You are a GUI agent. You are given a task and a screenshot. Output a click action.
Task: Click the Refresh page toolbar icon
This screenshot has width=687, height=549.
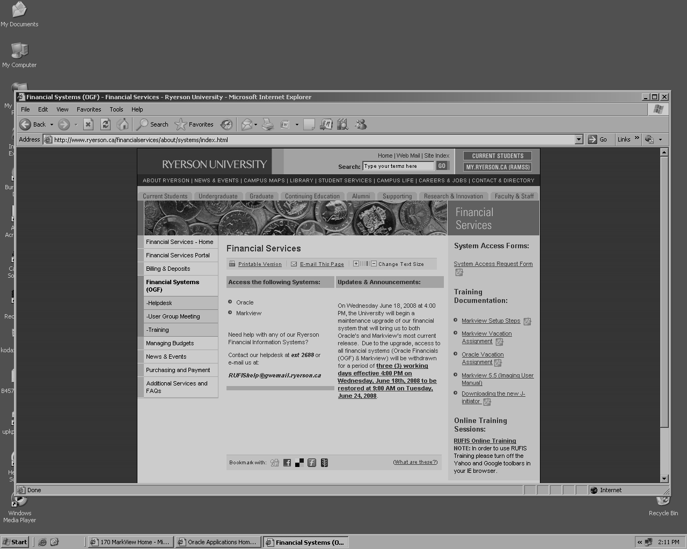[106, 124]
